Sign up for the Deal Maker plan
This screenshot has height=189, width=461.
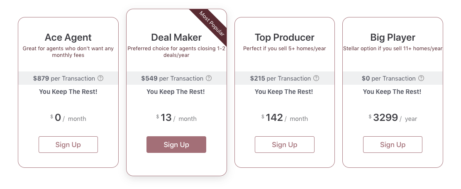coord(176,145)
